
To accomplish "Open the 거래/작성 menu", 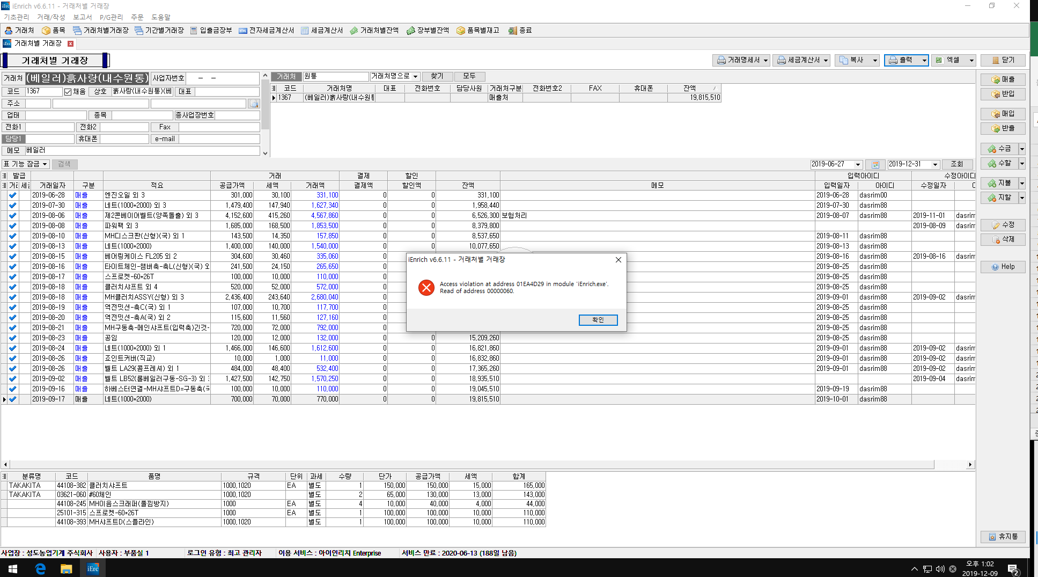I will [51, 17].
